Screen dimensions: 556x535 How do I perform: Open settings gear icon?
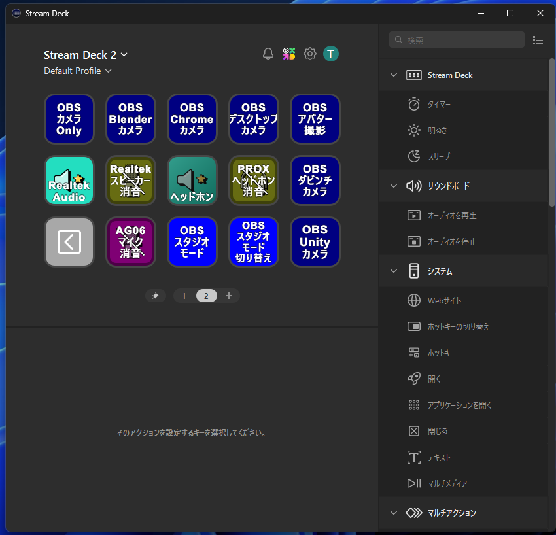click(310, 54)
